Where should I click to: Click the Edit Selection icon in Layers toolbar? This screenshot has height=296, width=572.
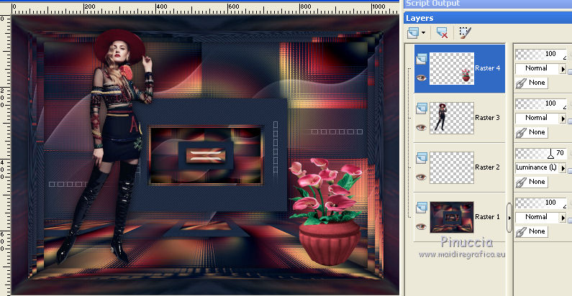pyautogui.click(x=465, y=33)
